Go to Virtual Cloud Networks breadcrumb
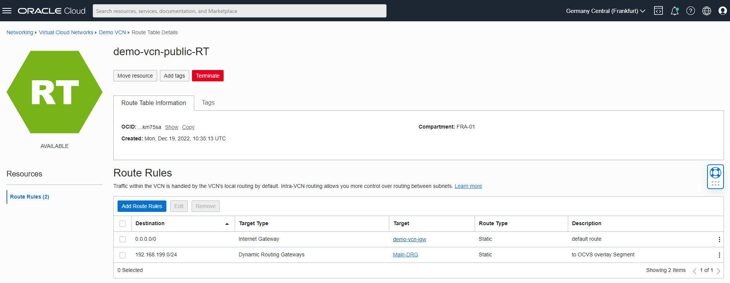This screenshot has width=730, height=283. coord(66,32)
